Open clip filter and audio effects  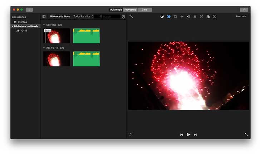208,16
